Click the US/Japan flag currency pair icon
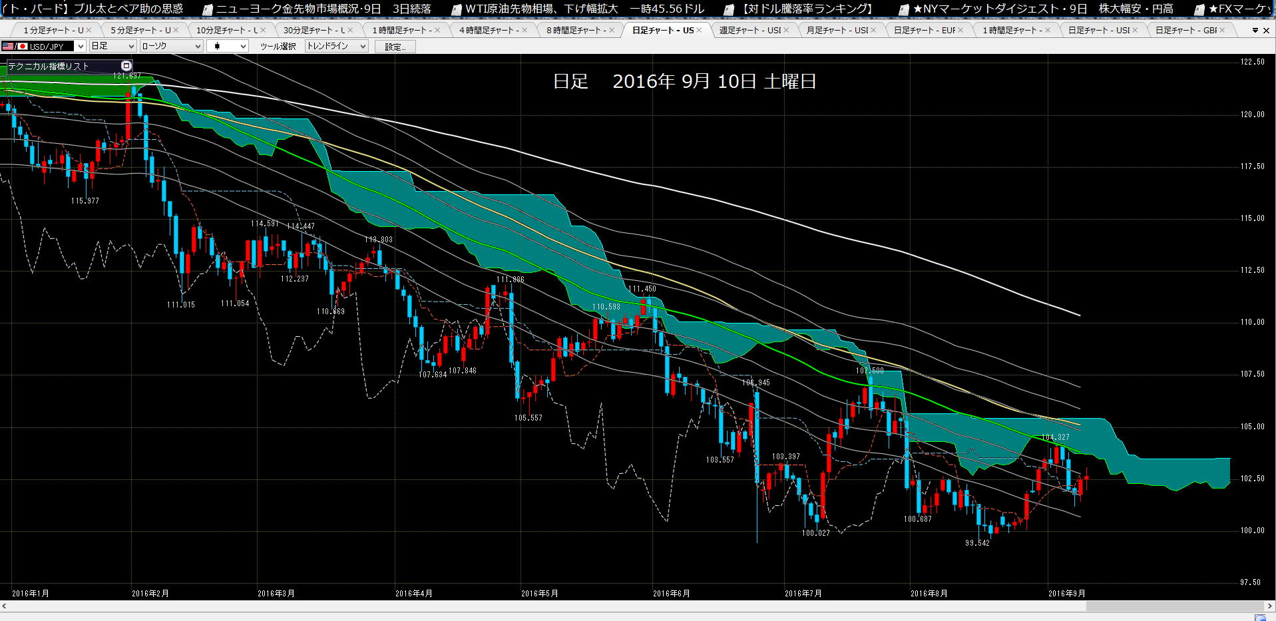 pos(15,47)
